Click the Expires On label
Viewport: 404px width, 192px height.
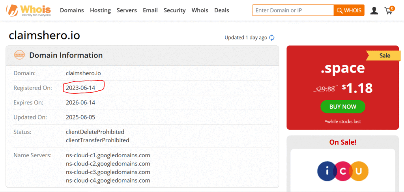tap(28, 103)
